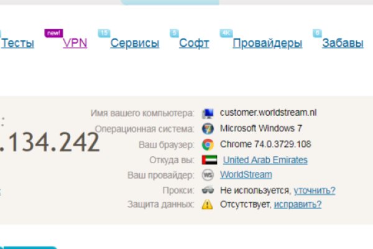Click the United Arab Emirates flag icon

click(208, 160)
